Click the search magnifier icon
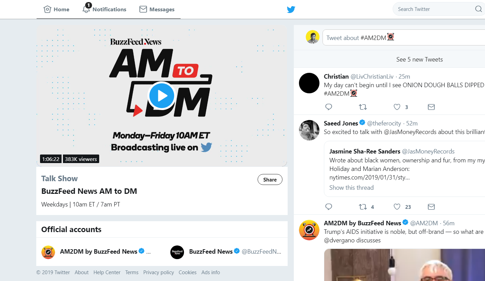Image resolution: width=485 pixels, height=281 pixels. point(478,9)
